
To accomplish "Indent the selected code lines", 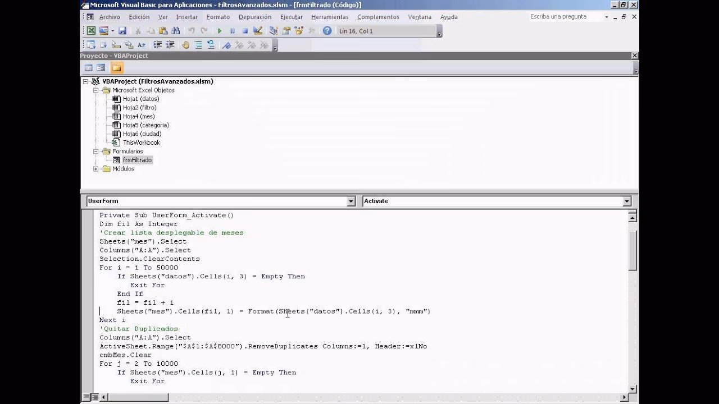I will click(157, 45).
